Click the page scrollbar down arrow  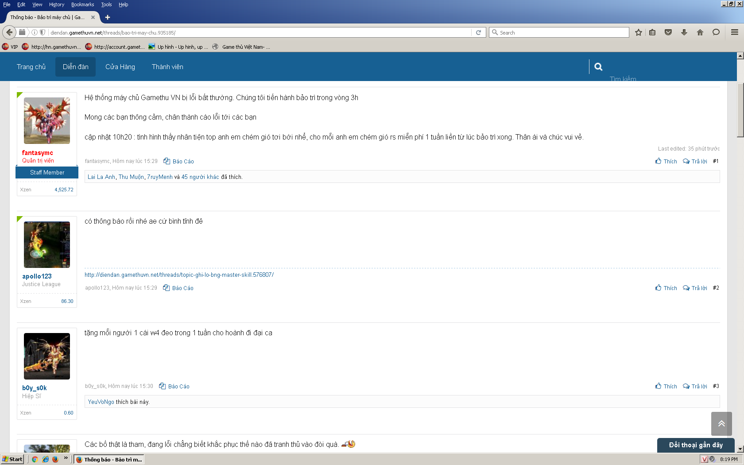point(740,449)
